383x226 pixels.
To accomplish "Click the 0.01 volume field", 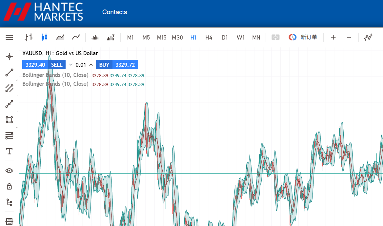I will (x=81, y=65).
